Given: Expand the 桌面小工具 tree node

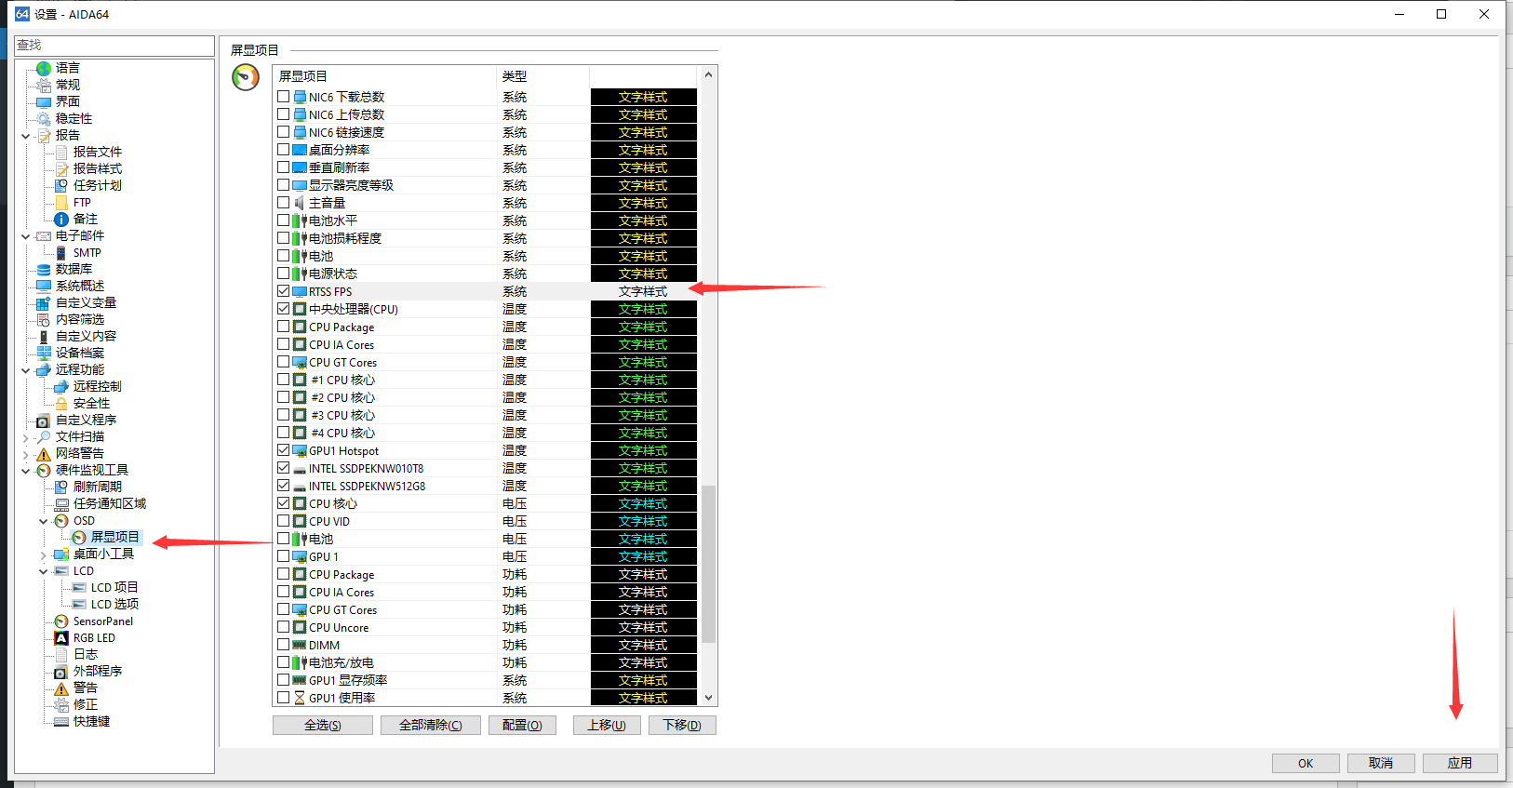Looking at the screenshot, I should tap(44, 555).
